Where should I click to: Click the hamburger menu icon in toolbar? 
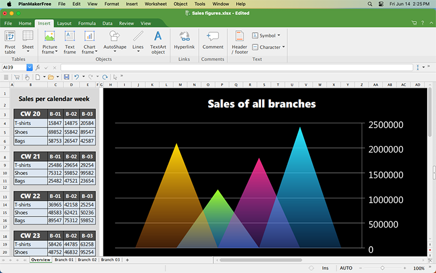pos(6,77)
